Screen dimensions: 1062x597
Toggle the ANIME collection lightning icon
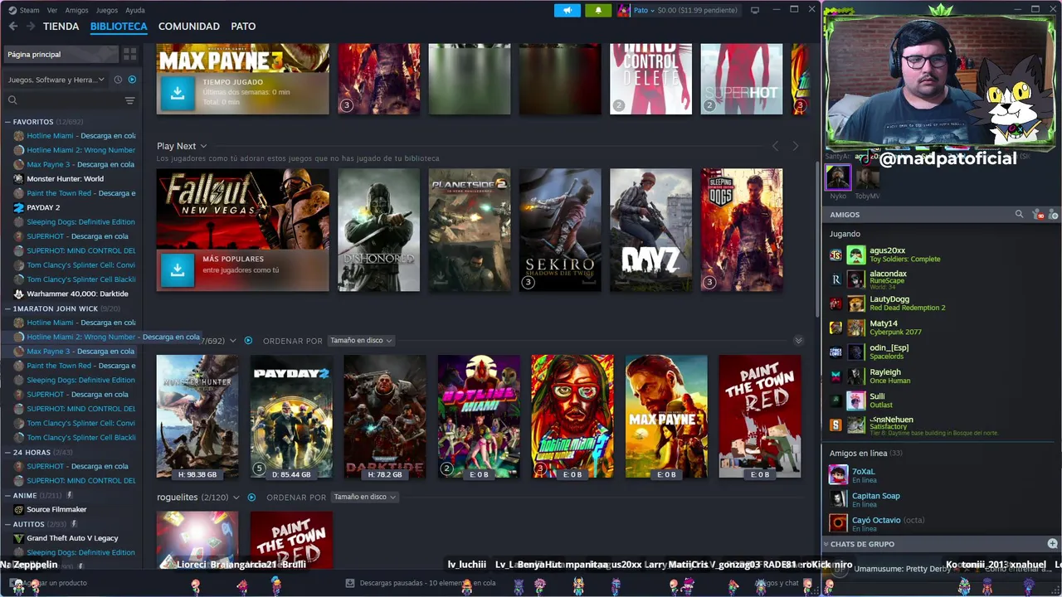69,495
